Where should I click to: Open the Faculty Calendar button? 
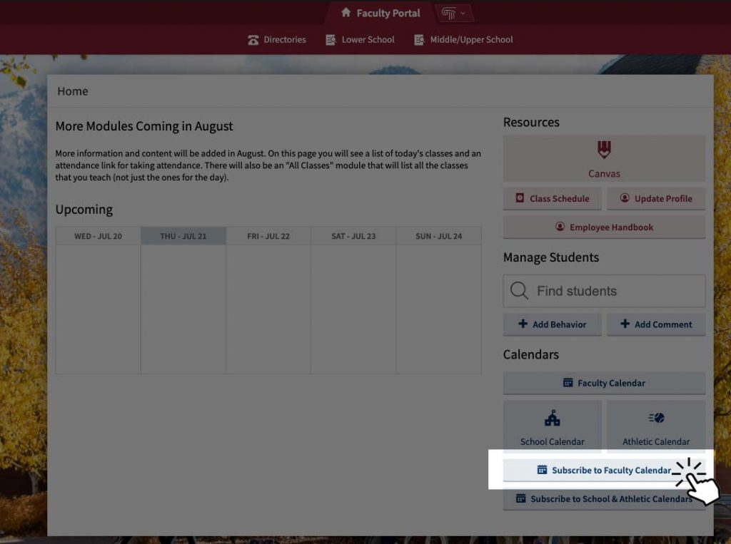click(604, 383)
